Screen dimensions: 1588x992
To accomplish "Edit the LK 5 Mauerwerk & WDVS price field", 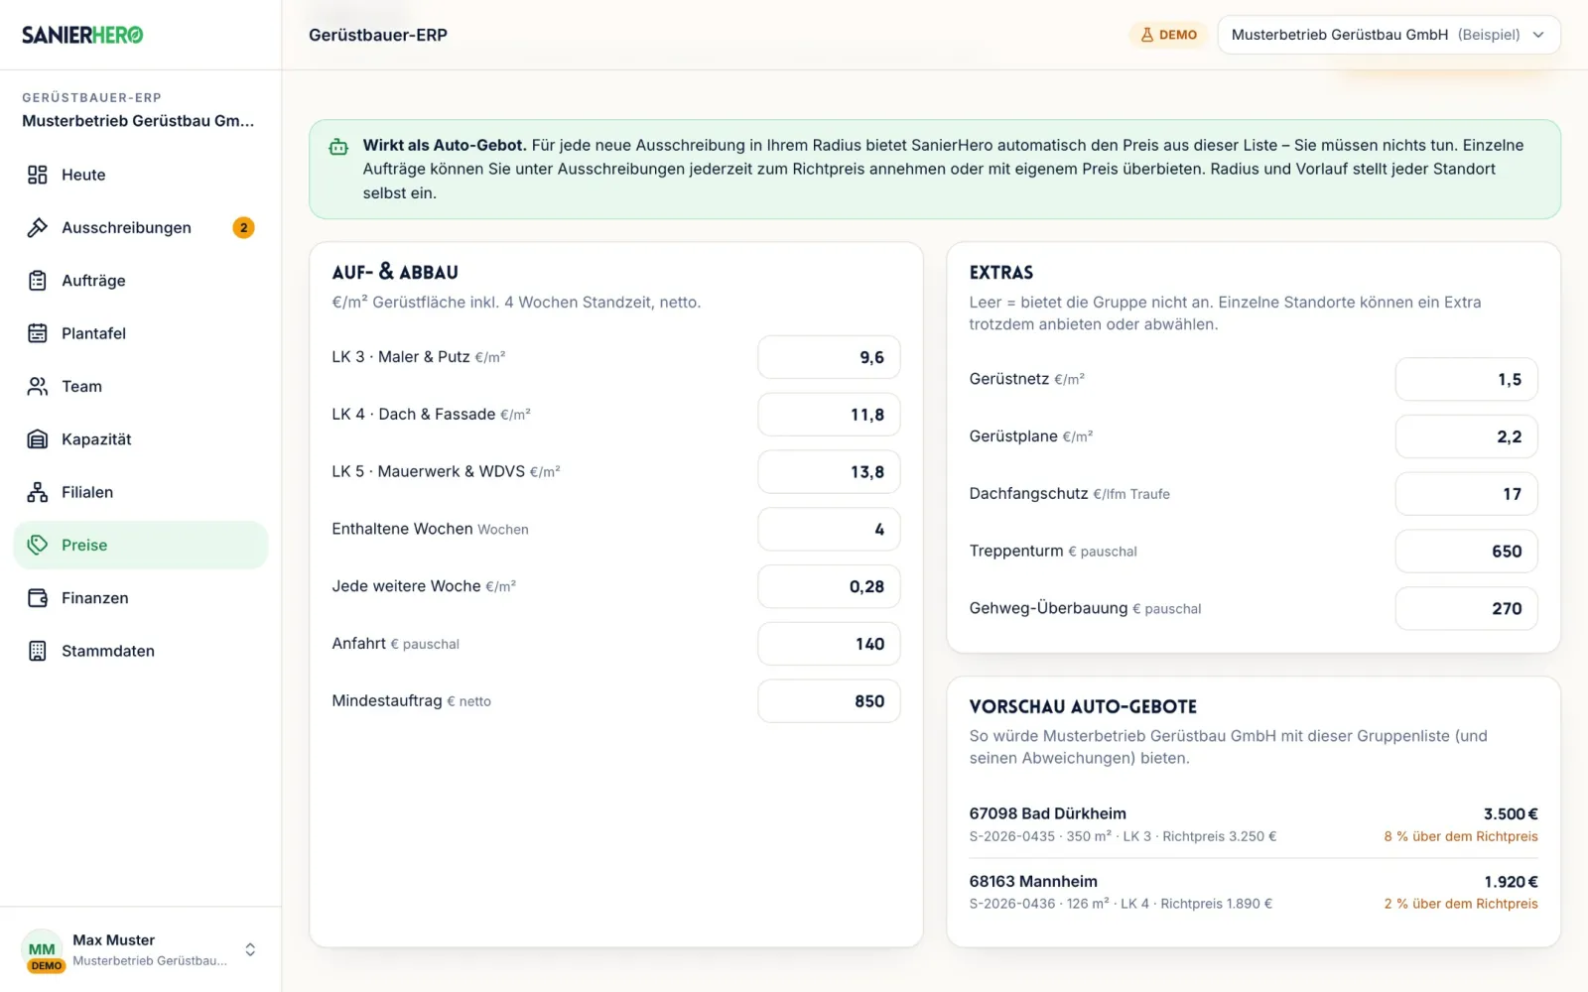I will click(x=829, y=472).
